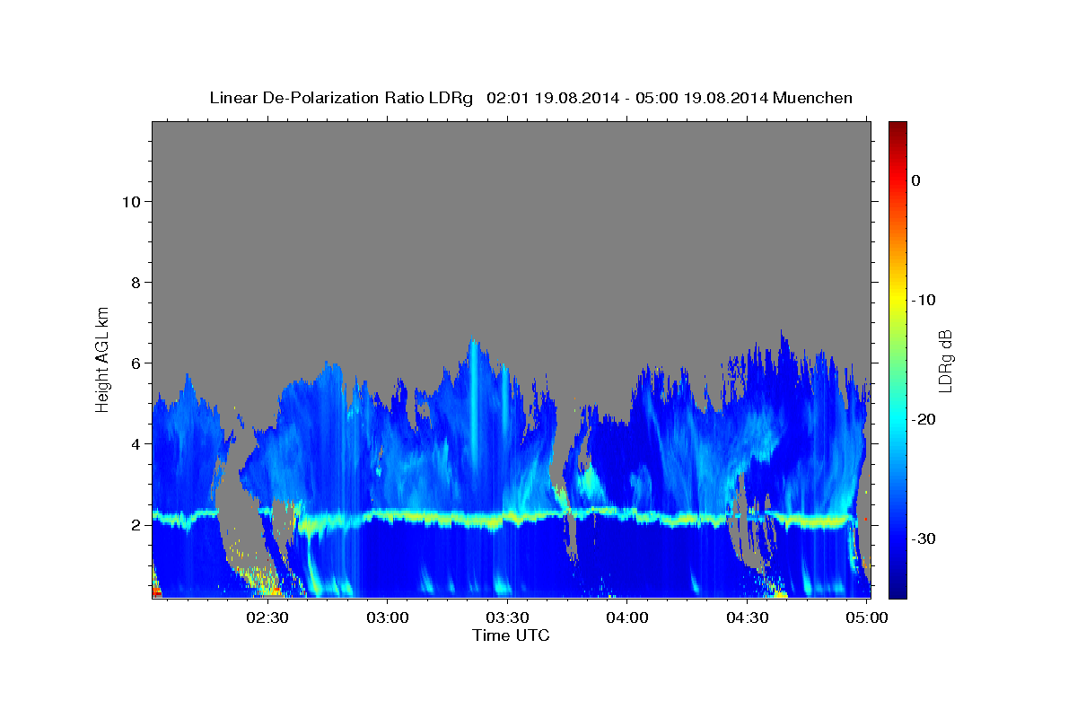Click the 04:30 time tick label

[x=747, y=617]
